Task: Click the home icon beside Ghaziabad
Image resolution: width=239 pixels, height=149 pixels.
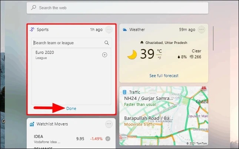Action: (142, 42)
